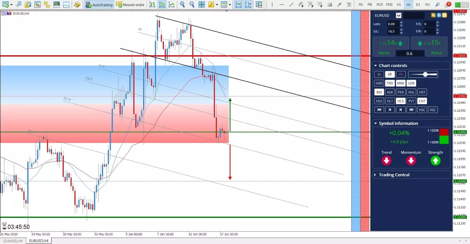Open the indicators list icon
The height and width of the screenshot is (244, 470).
click(211, 4)
